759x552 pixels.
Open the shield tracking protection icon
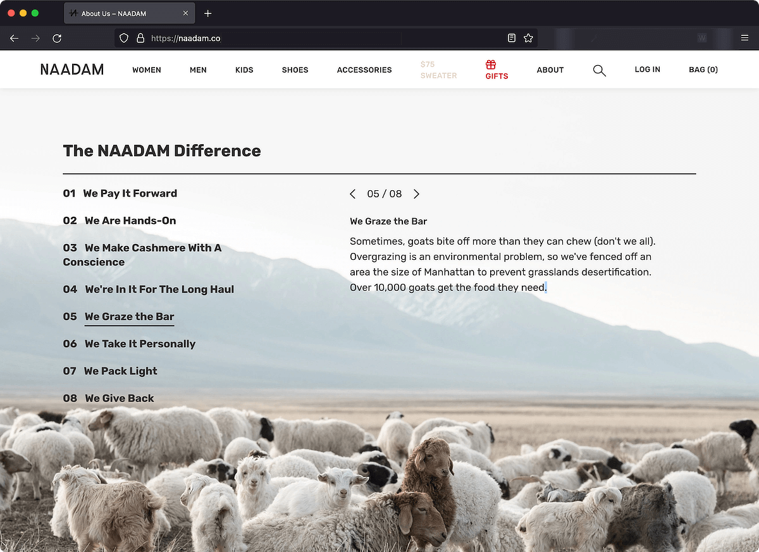[x=124, y=38]
